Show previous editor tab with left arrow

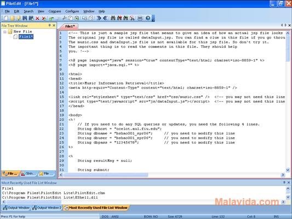tap(282, 25)
